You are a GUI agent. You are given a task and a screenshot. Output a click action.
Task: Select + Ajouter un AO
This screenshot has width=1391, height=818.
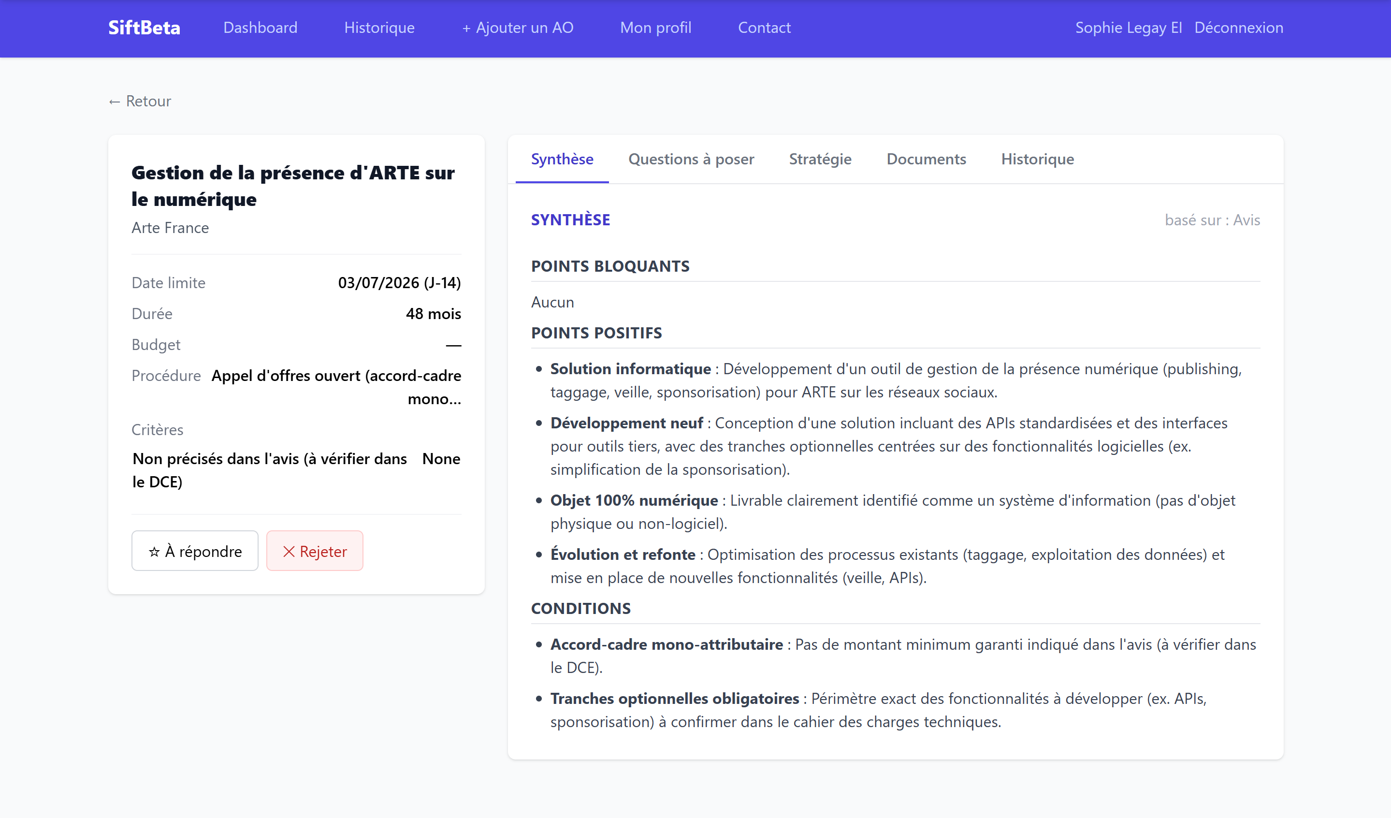click(x=517, y=28)
